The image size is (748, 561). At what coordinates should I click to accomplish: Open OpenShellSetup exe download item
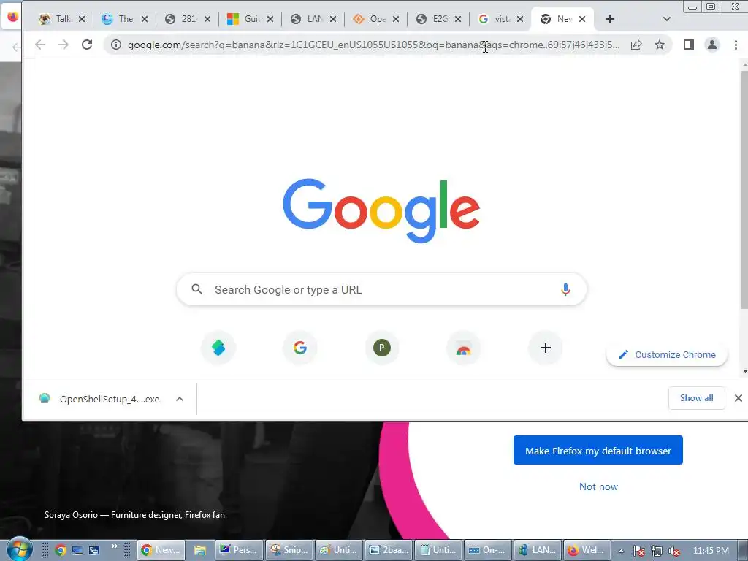[x=99, y=399]
